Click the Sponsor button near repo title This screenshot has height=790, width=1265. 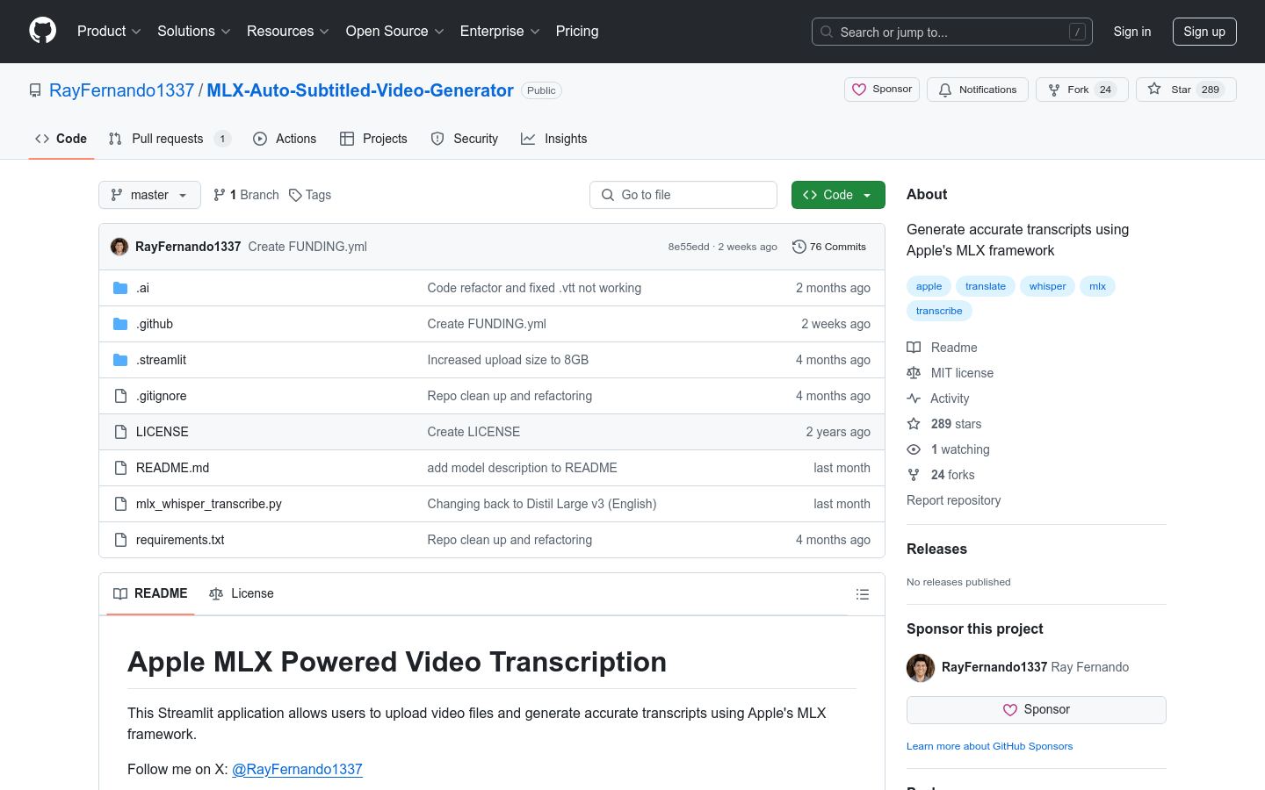click(x=882, y=90)
